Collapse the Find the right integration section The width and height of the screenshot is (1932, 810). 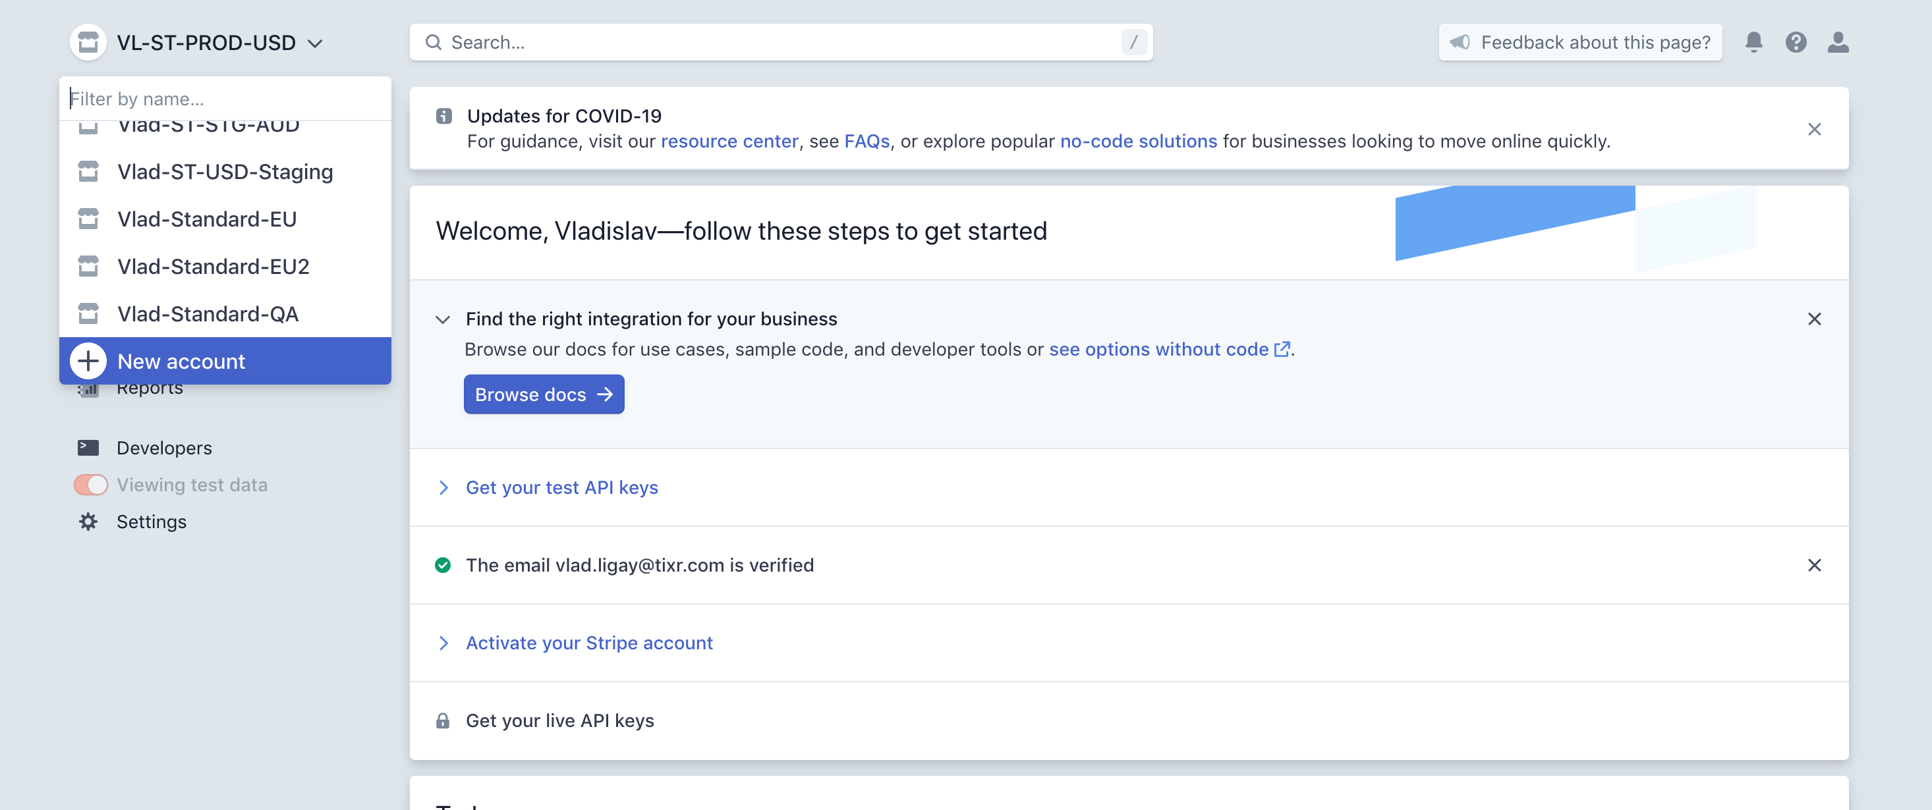coord(443,319)
